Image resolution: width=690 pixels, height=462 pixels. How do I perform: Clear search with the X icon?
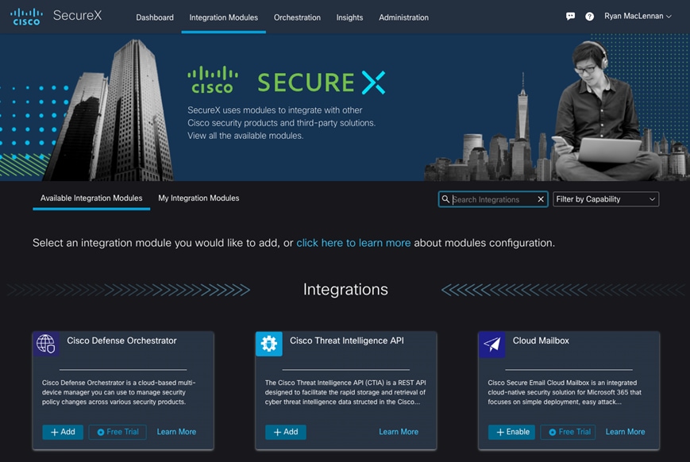541,199
